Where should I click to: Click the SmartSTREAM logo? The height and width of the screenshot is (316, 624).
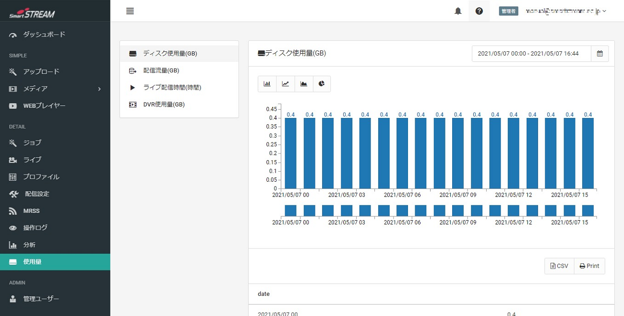(x=32, y=13)
